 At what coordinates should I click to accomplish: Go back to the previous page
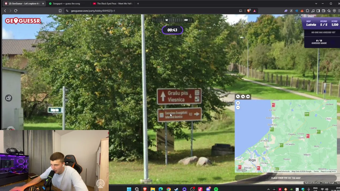(x=5, y=11)
